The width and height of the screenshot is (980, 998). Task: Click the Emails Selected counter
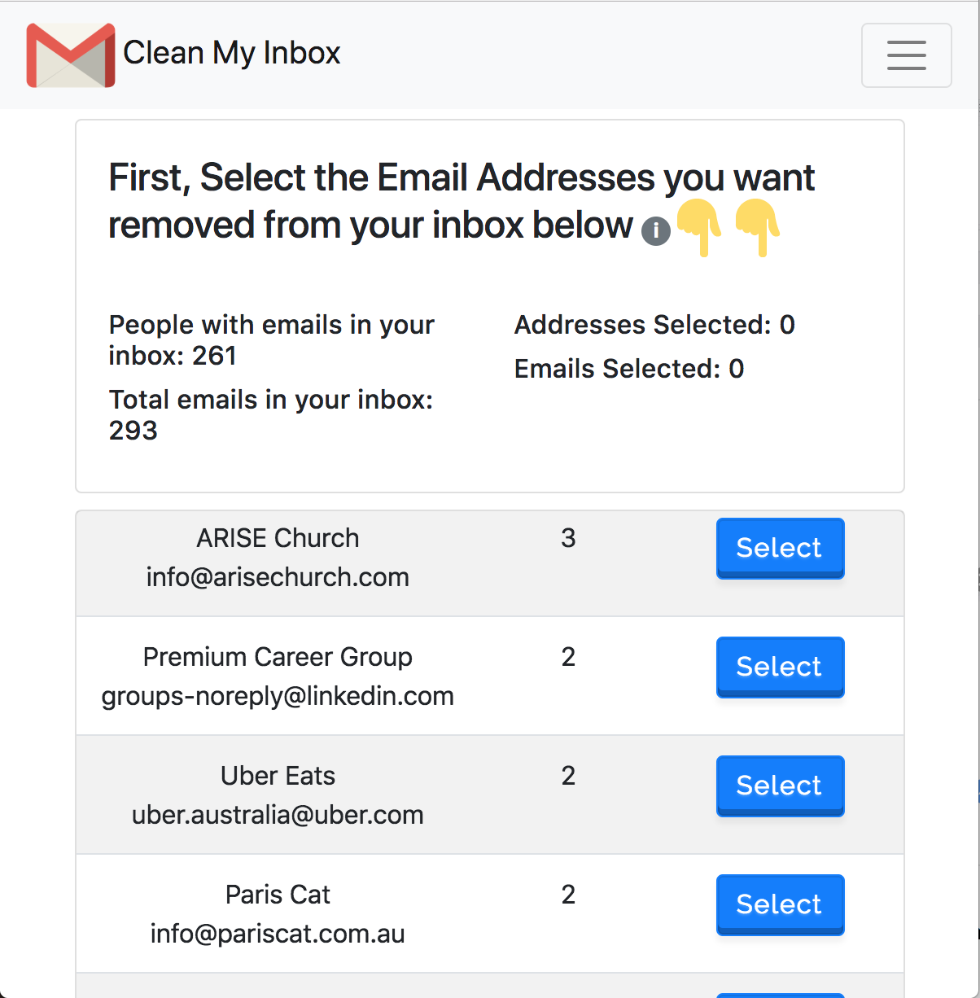click(x=628, y=368)
